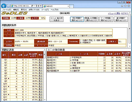Image resolution: width=132 pixels, height=102 pixels.
Task: Open the ファイル(F) menu
Action: (x=7, y=10)
